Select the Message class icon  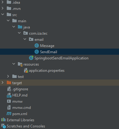[x=37, y=45]
